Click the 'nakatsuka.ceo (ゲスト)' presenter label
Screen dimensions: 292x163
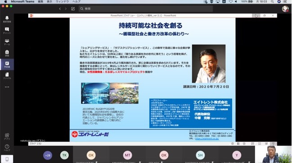click(x=32, y=141)
